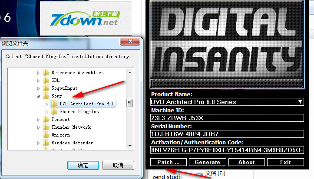Viewport: 314px width, 179px height.
Task: Confirm with the 确定 button
Action: click(83, 166)
